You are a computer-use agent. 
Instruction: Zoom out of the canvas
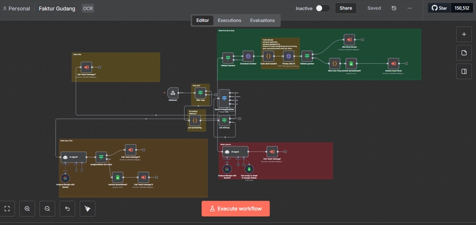tap(47, 209)
